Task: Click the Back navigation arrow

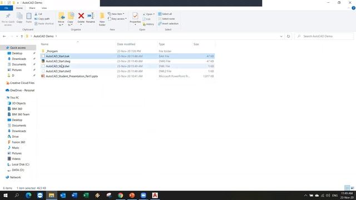Action: [x=4, y=36]
